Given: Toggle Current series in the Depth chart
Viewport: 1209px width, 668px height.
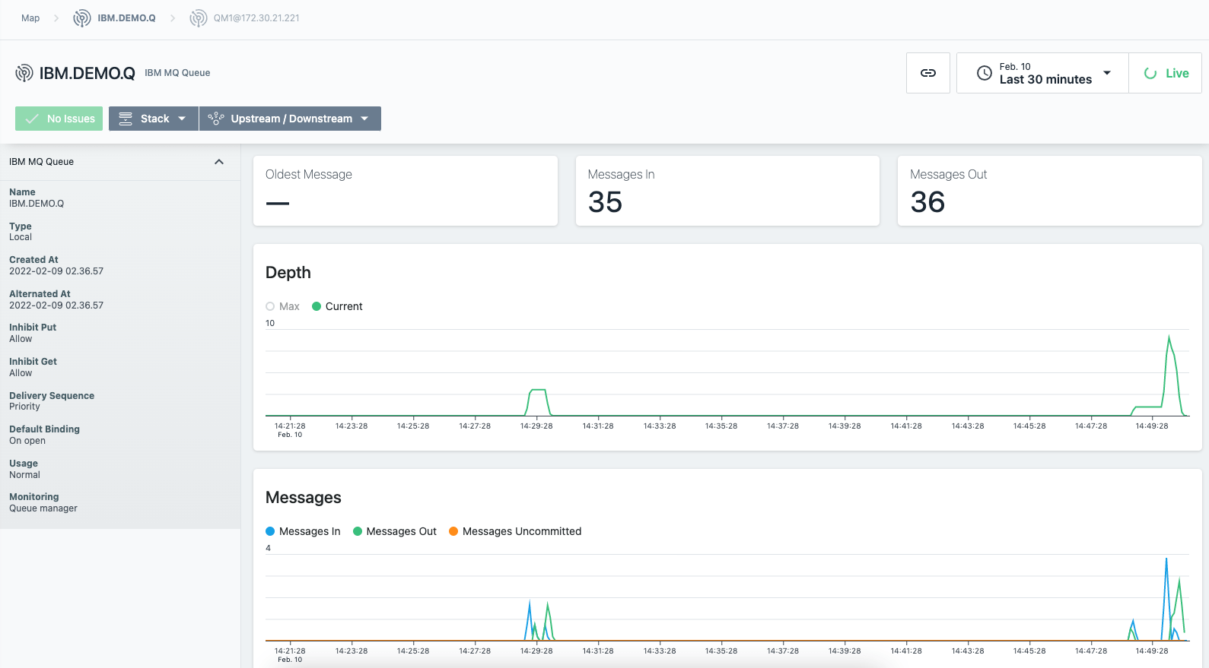Looking at the screenshot, I should coord(337,306).
